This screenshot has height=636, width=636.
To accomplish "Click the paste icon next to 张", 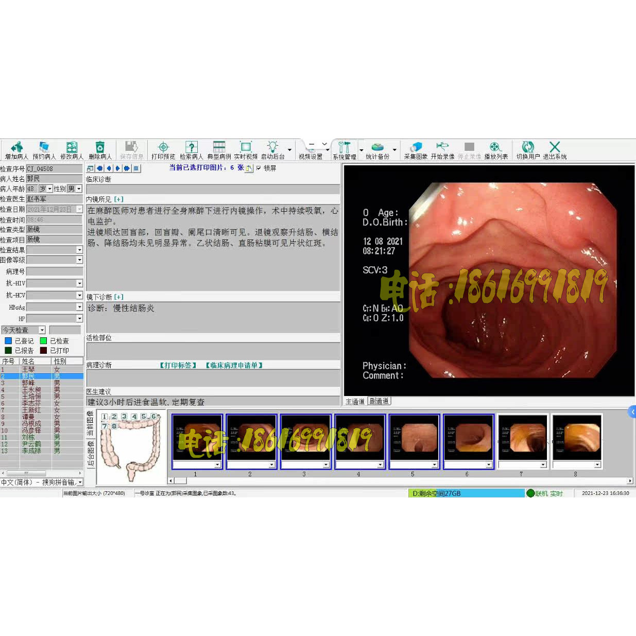I will tap(249, 168).
